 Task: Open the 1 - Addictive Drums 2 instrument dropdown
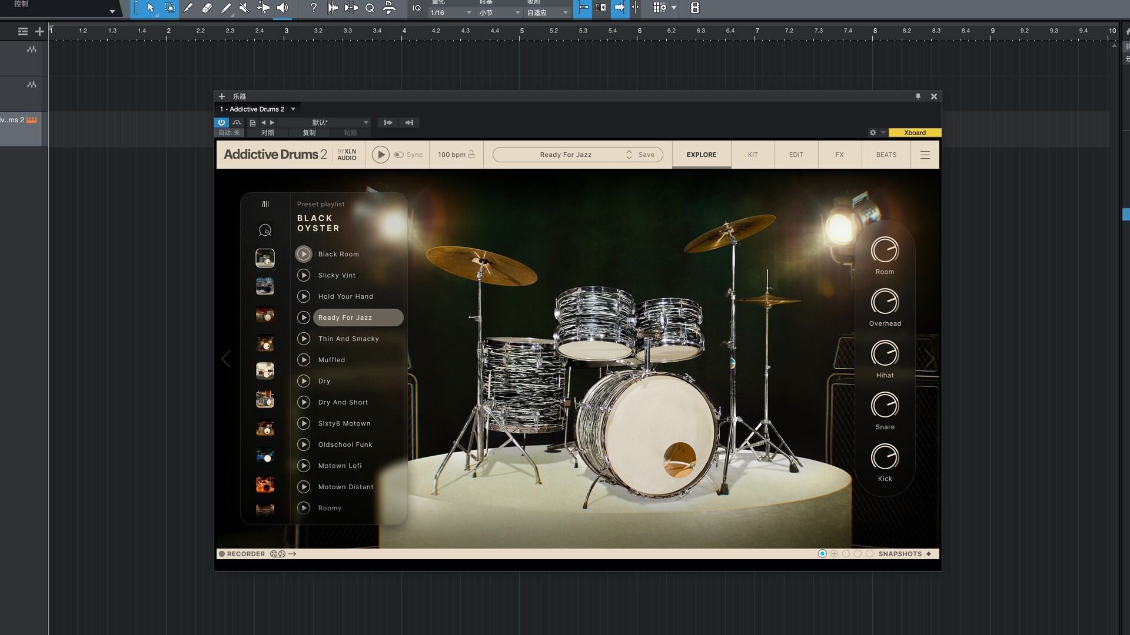(258, 109)
